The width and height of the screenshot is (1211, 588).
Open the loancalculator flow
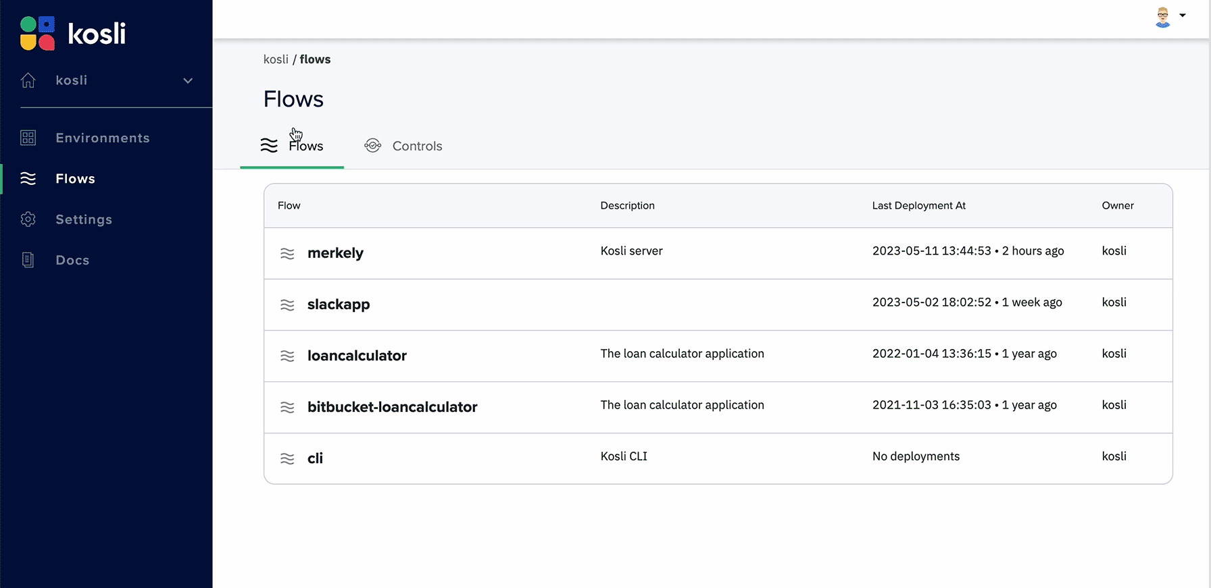[x=357, y=356]
